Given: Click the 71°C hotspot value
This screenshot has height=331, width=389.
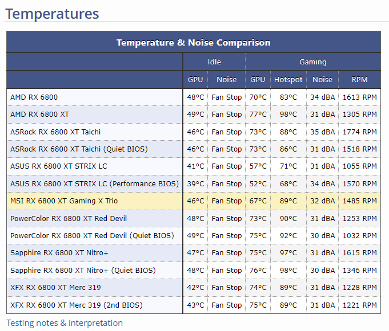Looking at the screenshot, I should point(288,166).
